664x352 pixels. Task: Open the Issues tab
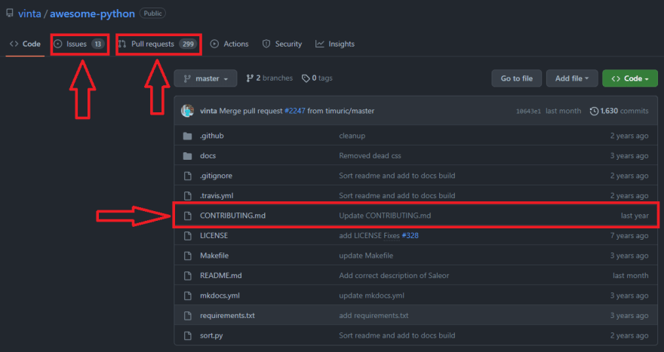pyautogui.click(x=80, y=44)
